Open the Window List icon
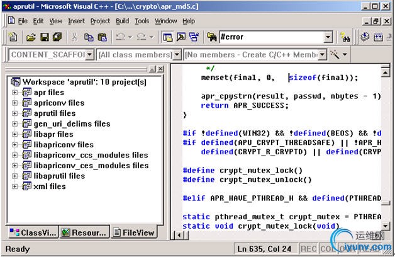Screen dimensions: 395x257 (194, 37)
